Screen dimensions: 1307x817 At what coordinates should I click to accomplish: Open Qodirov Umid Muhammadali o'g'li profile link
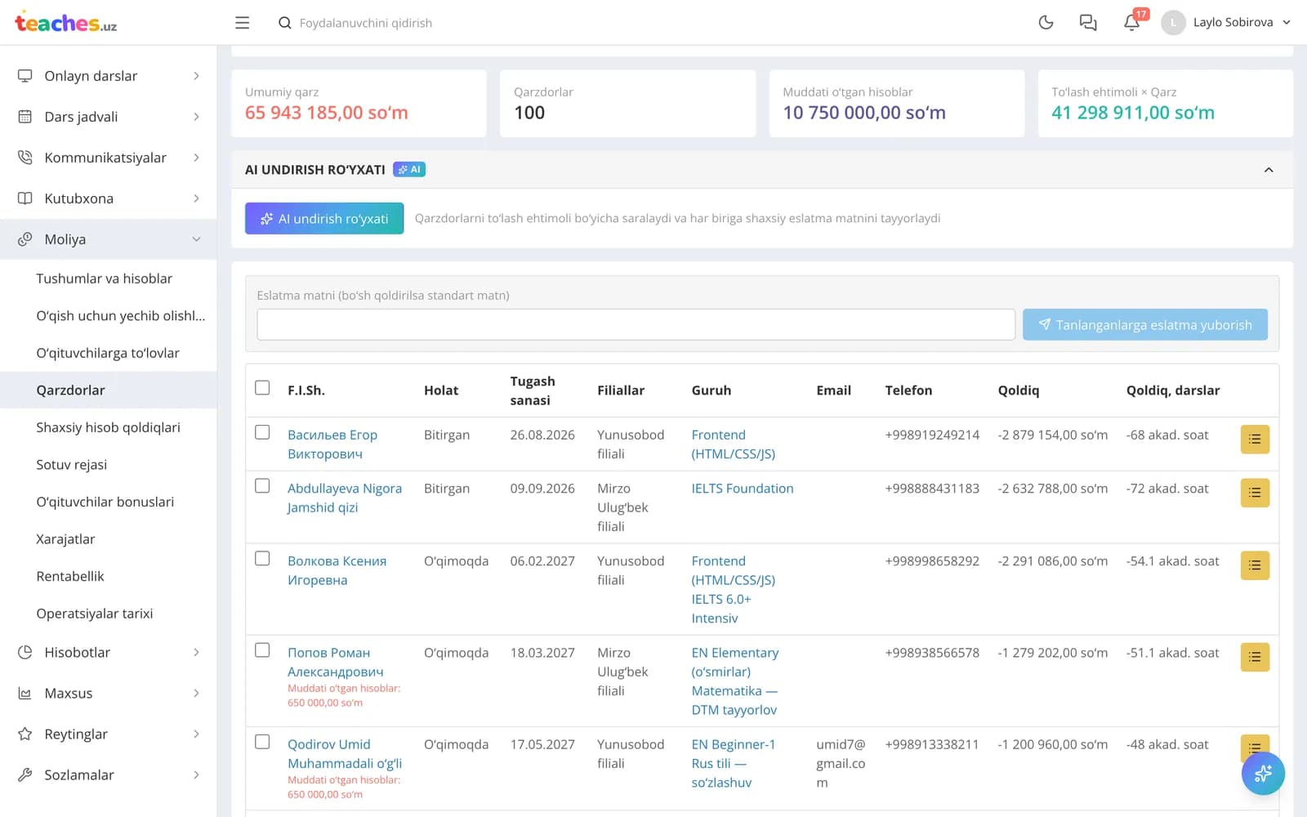click(x=345, y=753)
